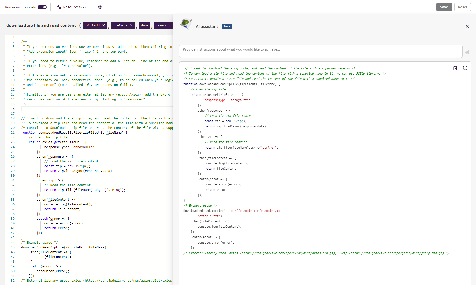Click line number 21 in the code editor
476x285 pixels.
coord(13,132)
